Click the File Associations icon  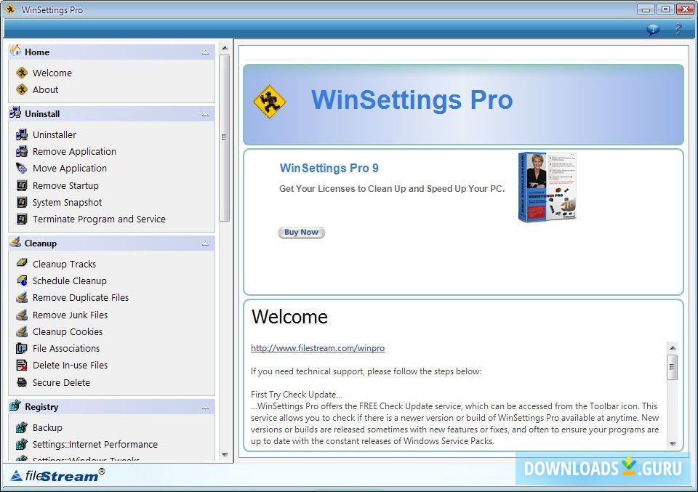22,348
